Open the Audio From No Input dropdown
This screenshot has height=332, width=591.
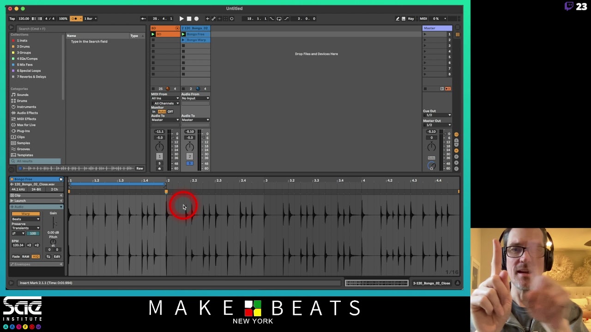click(x=195, y=98)
